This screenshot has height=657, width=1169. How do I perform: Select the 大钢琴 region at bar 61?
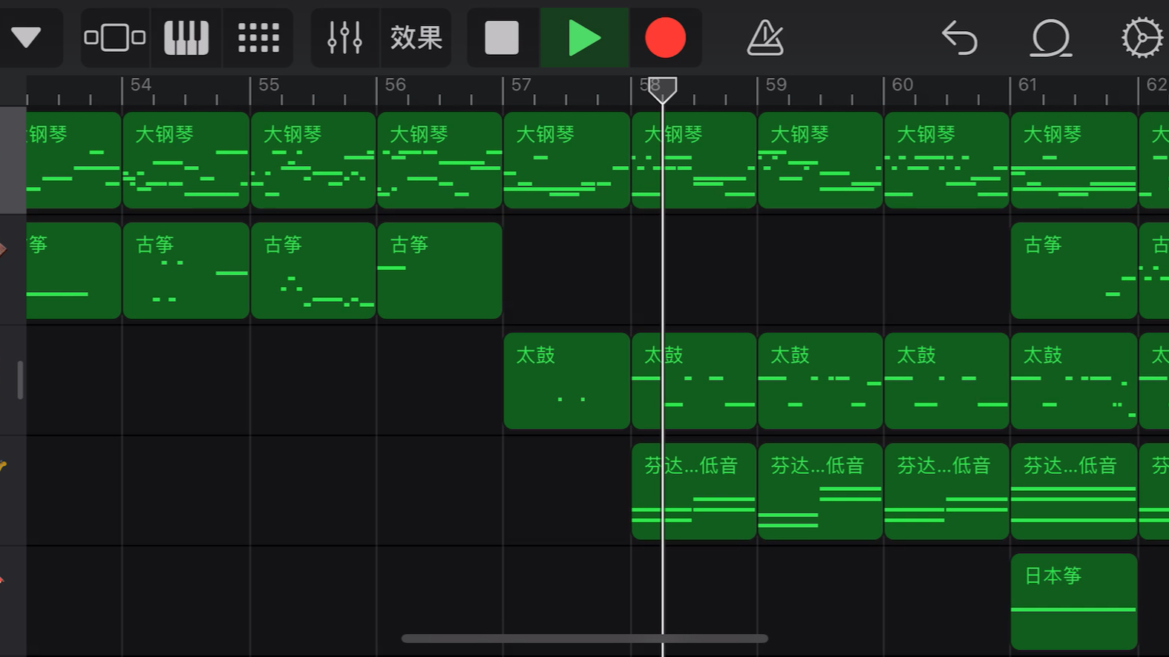point(1074,160)
